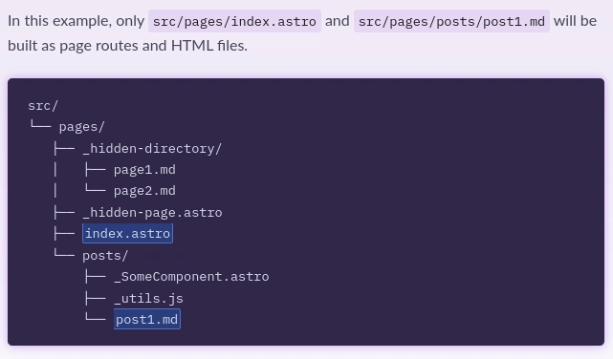Click the highlighted index.astro entry
The width and height of the screenshot is (613, 359).
pos(127,233)
